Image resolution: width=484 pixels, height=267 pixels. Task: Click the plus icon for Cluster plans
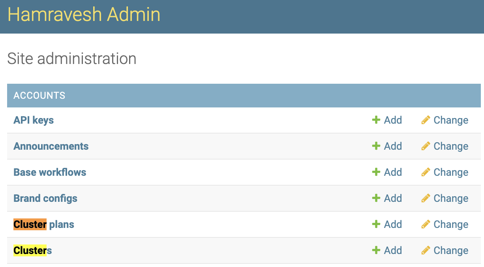(376, 224)
